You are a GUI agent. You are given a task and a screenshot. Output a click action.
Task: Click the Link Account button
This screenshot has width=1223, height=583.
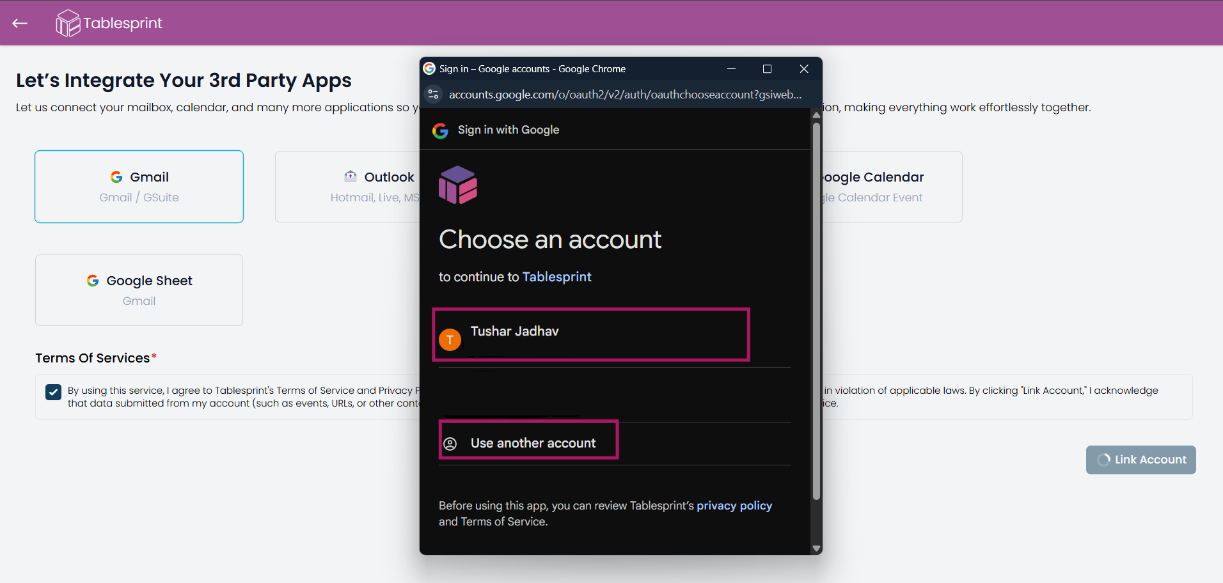pos(1140,460)
